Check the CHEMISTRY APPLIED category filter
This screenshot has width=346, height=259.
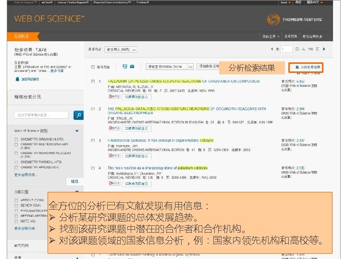[16, 167]
